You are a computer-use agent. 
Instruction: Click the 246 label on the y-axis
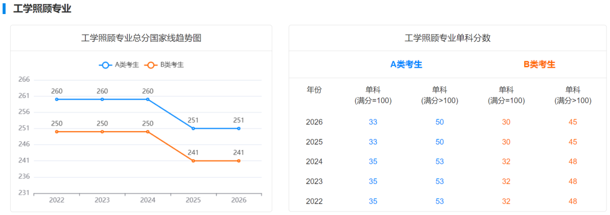[24, 144]
